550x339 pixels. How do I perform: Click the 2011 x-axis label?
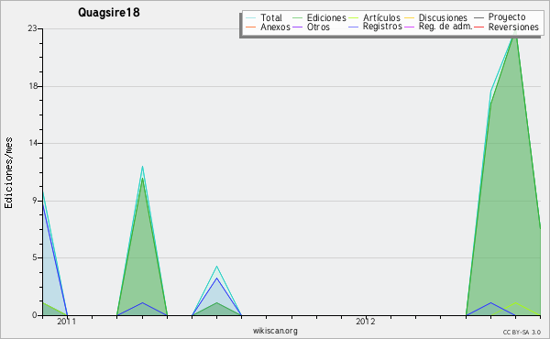pyautogui.click(x=67, y=322)
